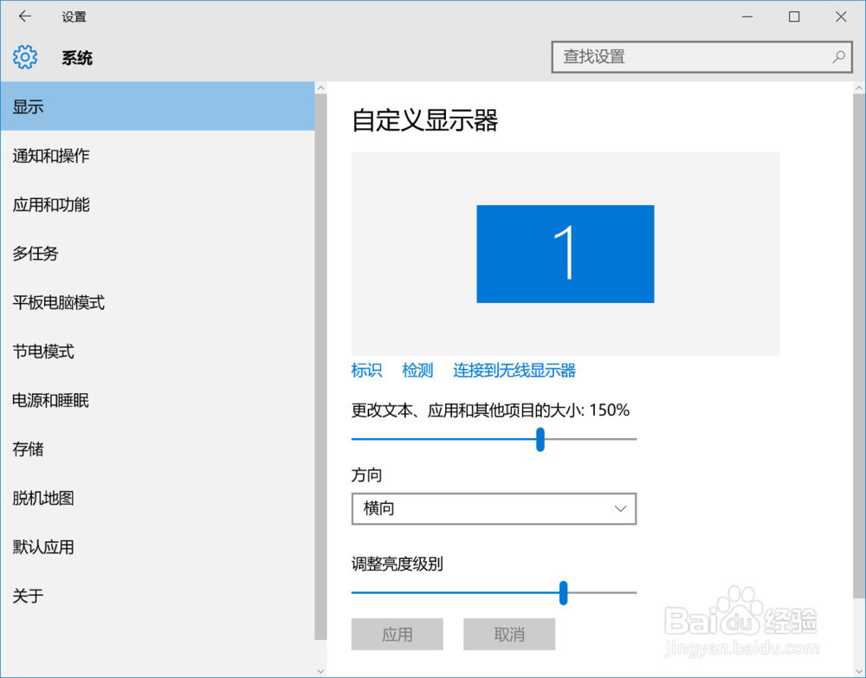Click the 标识 link to identify display
This screenshot has width=866, height=678.
pyautogui.click(x=365, y=370)
